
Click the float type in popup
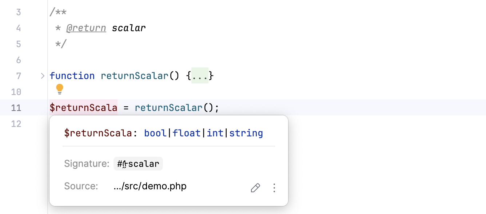tap(187, 133)
